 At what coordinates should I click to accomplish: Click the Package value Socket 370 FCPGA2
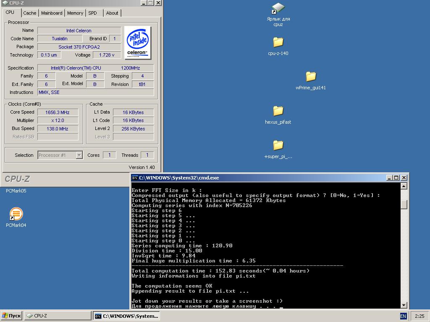point(79,47)
